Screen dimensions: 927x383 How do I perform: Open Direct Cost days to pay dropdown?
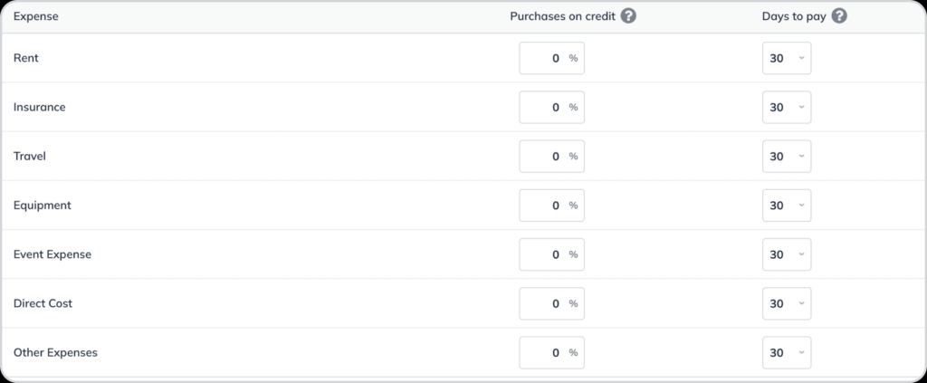pyautogui.click(x=787, y=303)
